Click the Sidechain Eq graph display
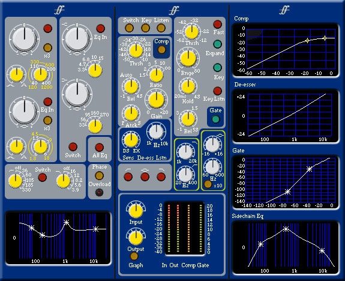This screenshot has height=281, width=345. (x=286, y=248)
